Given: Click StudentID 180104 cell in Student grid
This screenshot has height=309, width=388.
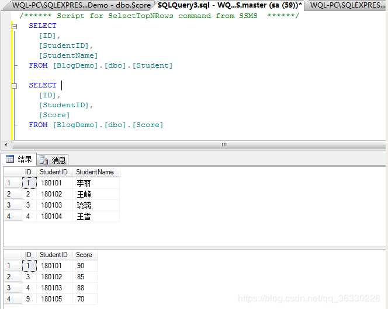Looking at the screenshot, I should [55, 216].
